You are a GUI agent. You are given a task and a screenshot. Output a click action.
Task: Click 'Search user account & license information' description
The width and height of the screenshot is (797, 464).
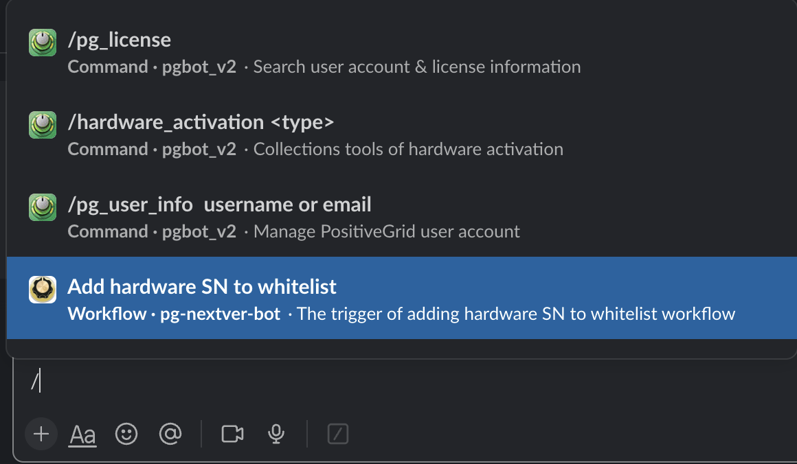(417, 67)
